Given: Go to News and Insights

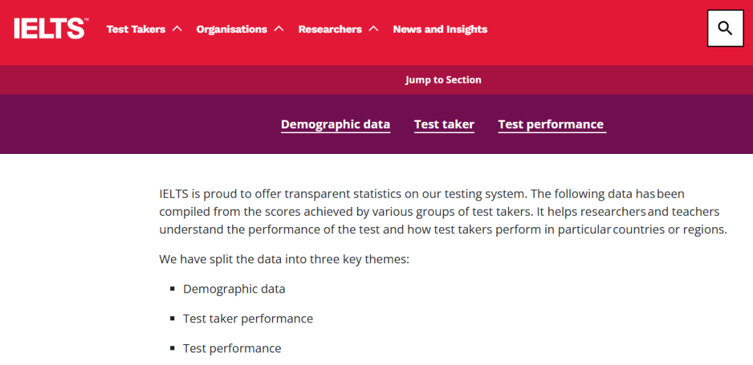Looking at the screenshot, I should [440, 29].
